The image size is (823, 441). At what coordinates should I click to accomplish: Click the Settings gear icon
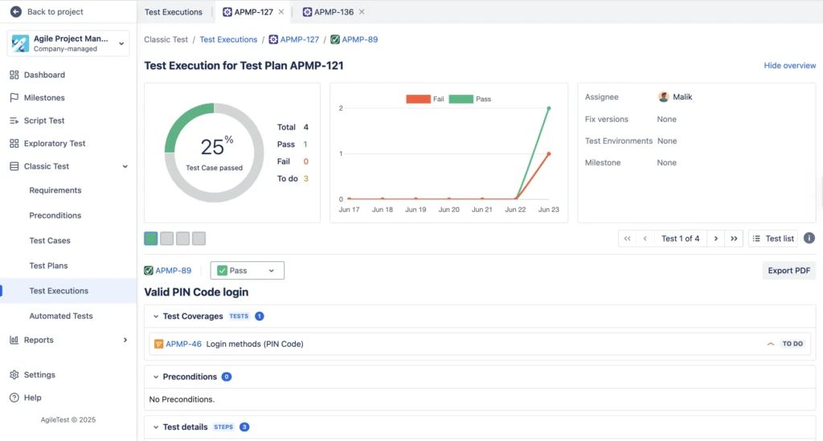pyautogui.click(x=14, y=375)
